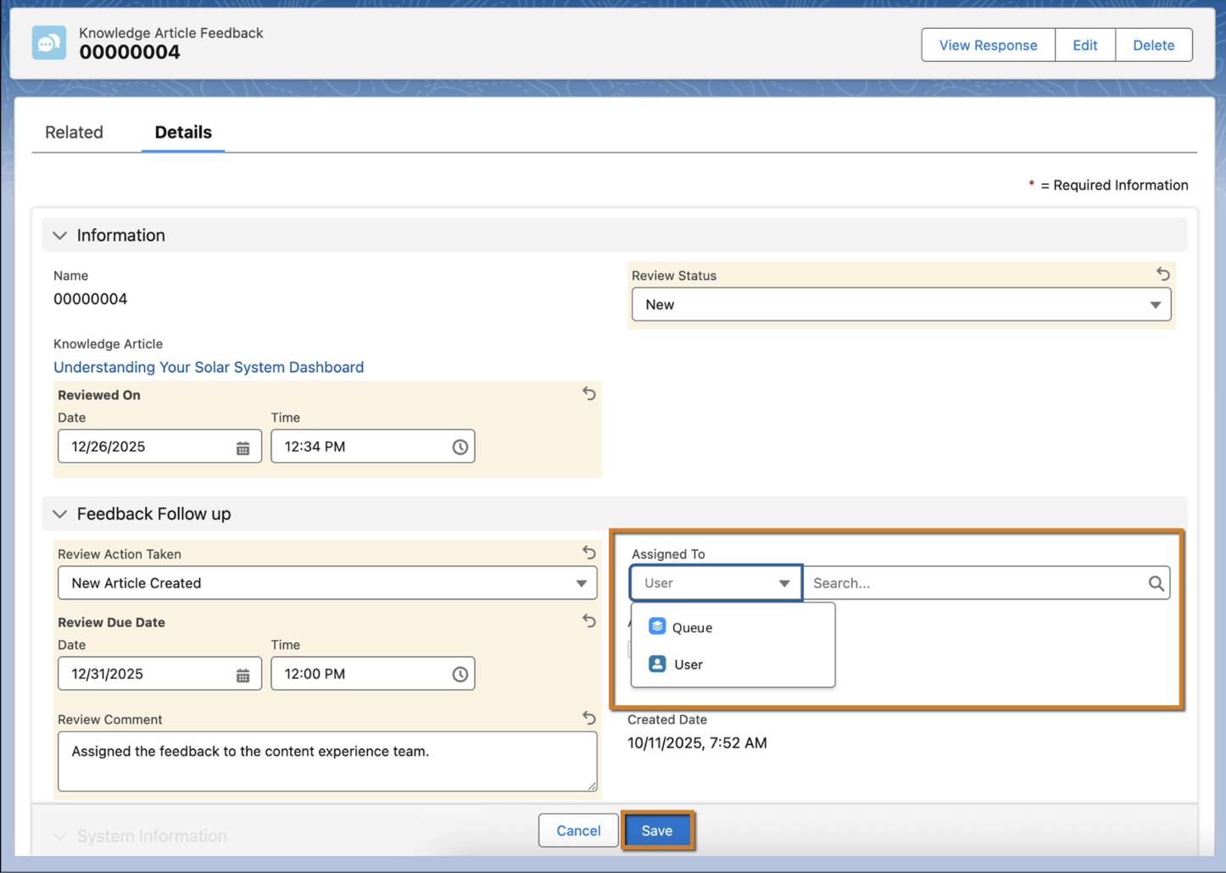
Task: Click the Assigned To search magnifier
Action: pos(1156,583)
